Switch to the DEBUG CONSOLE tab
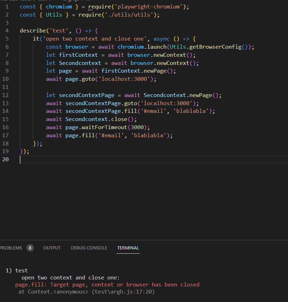Screen dimensions: 288x302 [89, 248]
